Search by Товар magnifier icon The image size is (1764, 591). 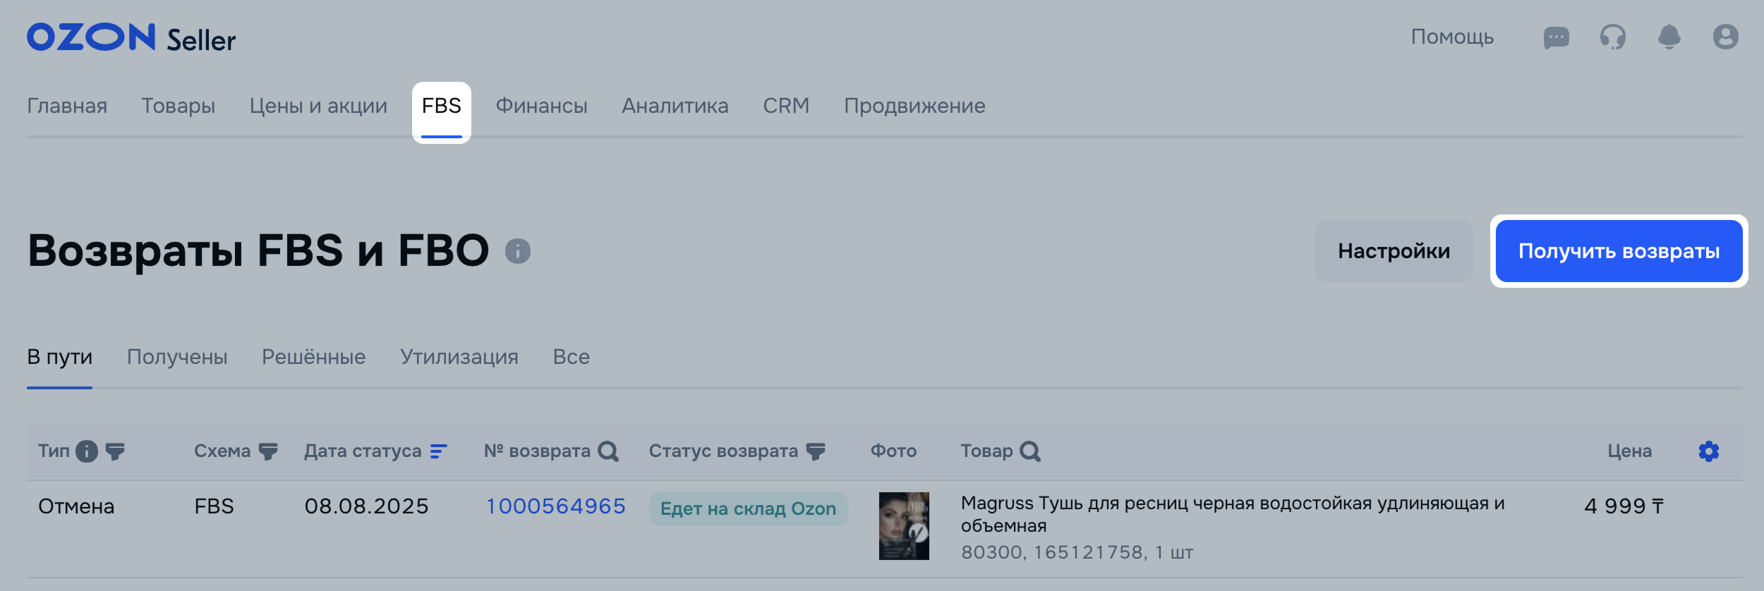(x=1029, y=451)
